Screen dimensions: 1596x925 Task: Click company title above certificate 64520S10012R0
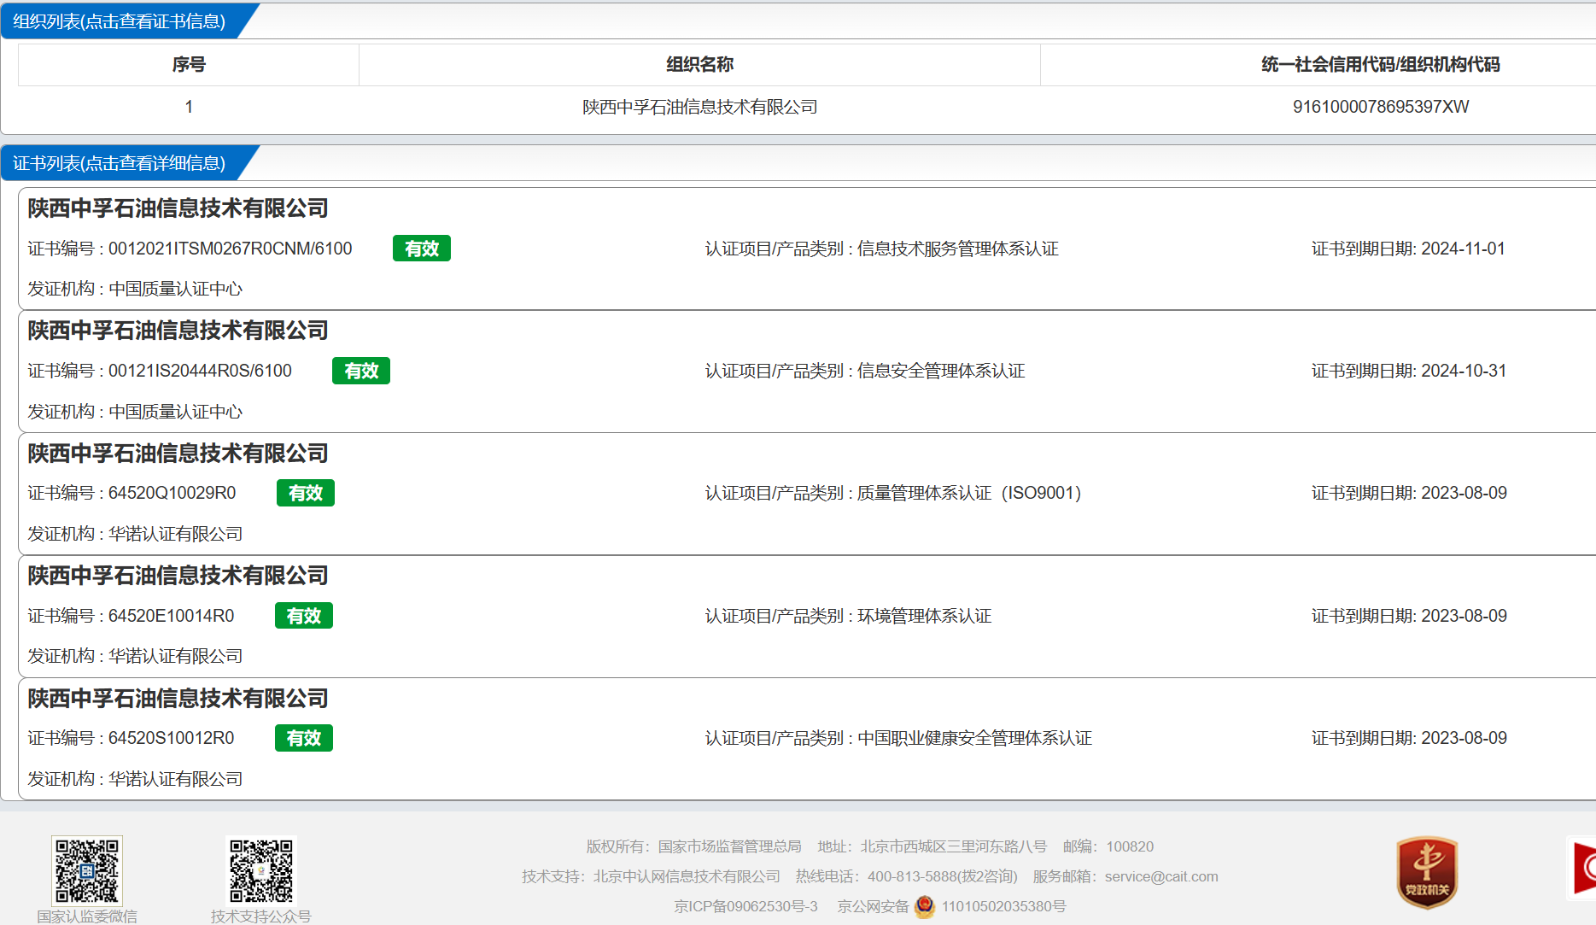pyautogui.click(x=178, y=699)
